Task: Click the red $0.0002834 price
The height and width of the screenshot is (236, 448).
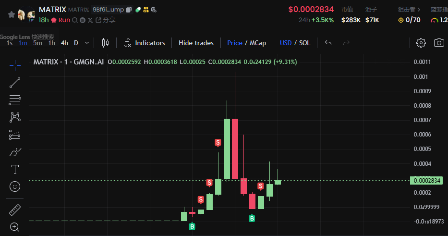Action: [311, 10]
